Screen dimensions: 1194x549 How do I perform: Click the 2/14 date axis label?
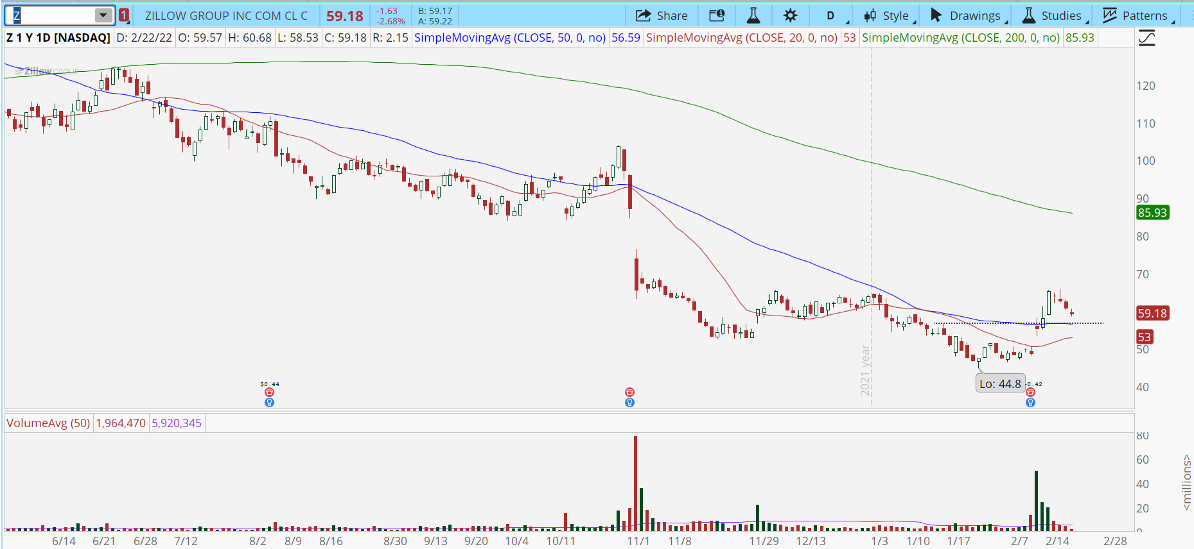point(1057,541)
